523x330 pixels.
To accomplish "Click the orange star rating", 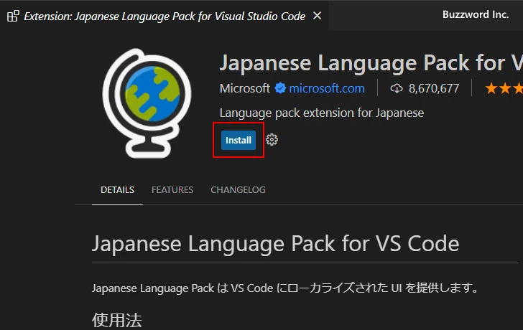I will point(504,88).
